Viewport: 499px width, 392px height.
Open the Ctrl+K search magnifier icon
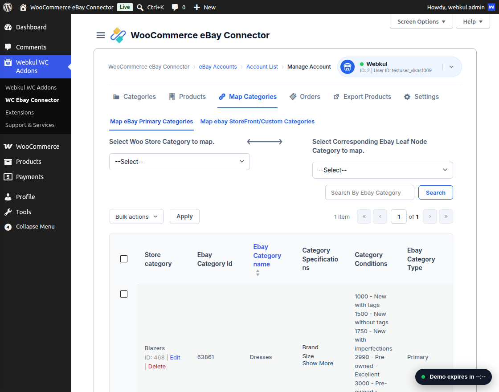tap(140, 7)
